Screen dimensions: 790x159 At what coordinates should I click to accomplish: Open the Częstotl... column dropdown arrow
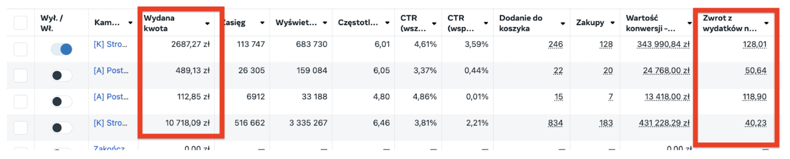[387, 23]
